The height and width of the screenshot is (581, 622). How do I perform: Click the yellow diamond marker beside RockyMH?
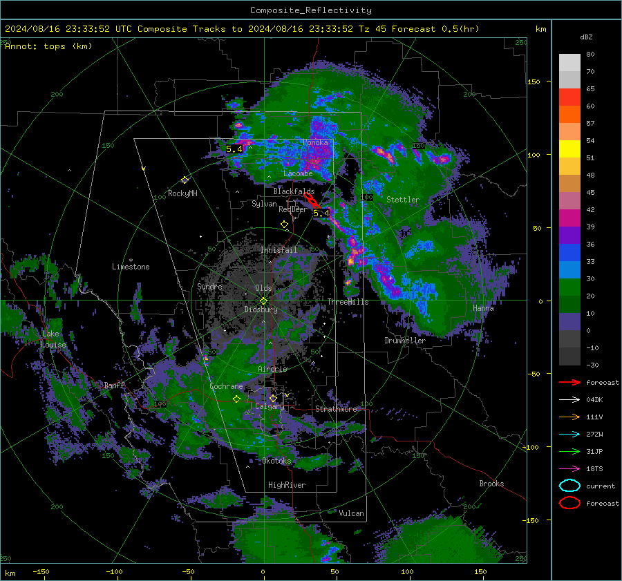(x=185, y=180)
